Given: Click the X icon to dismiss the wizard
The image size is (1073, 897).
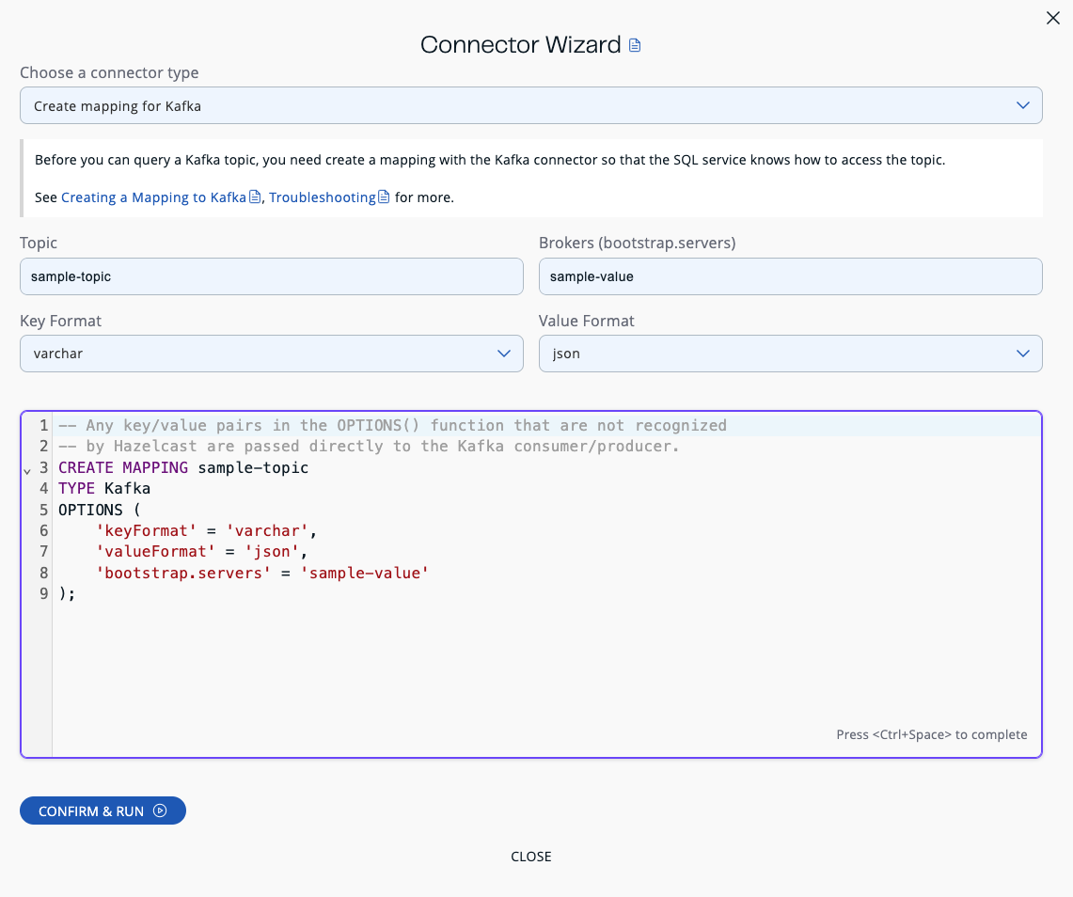Looking at the screenshot, I should [x=1053, y=18].
